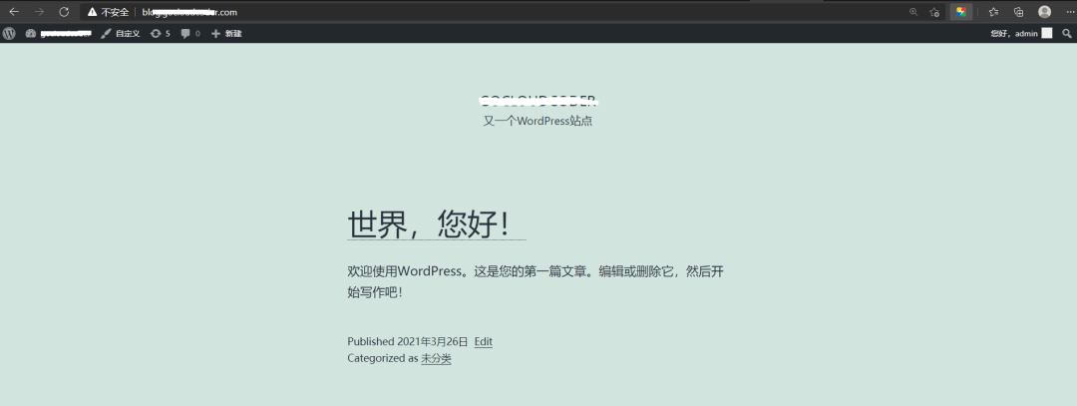Open the comments bubble showing 0
Screen dimensions: 1077x406
(x=190, y=33)
